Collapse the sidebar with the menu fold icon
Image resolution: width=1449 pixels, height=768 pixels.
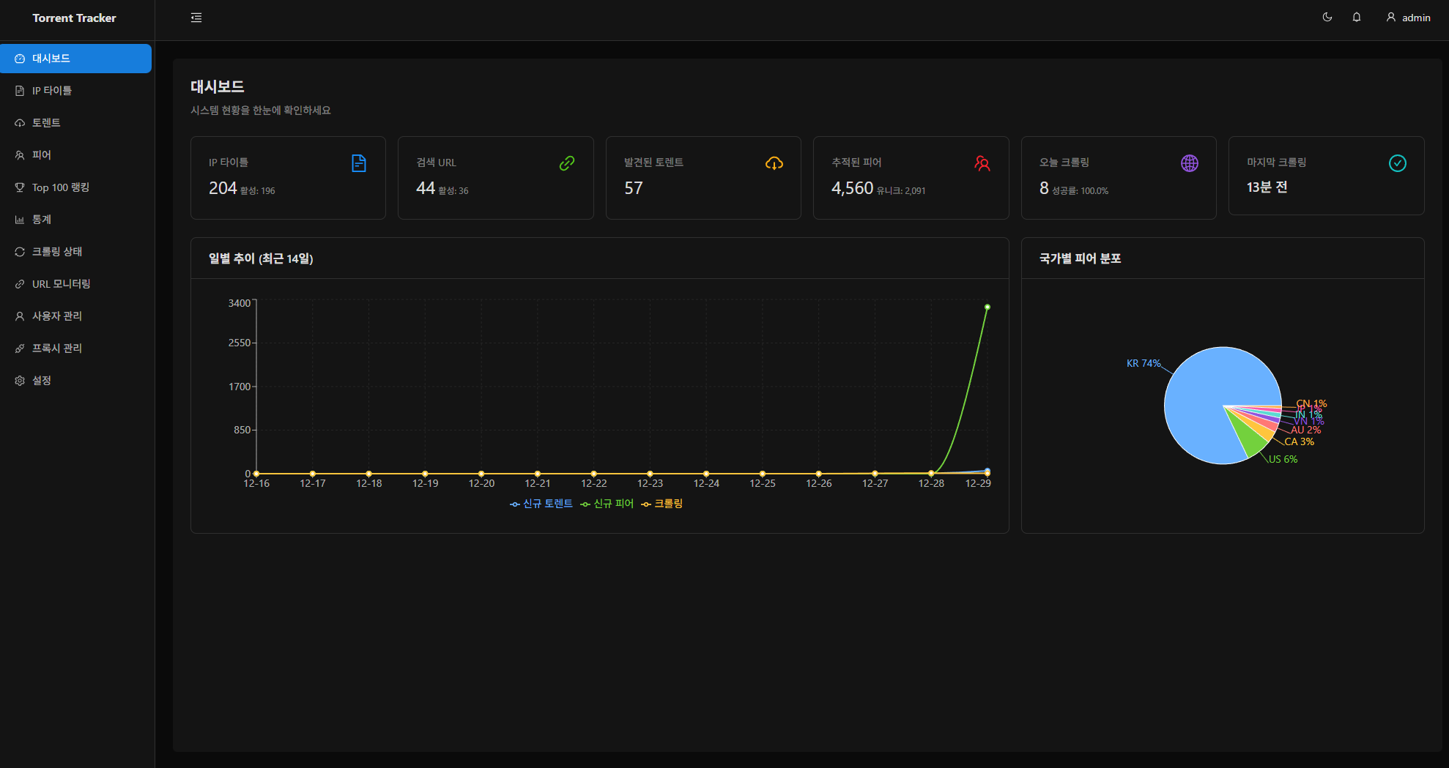point(196,18)
